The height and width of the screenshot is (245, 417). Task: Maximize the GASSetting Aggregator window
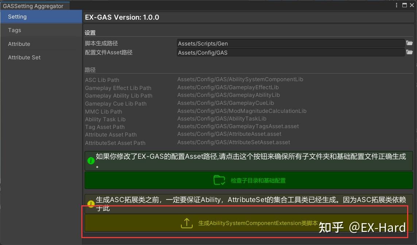[405, 4]
